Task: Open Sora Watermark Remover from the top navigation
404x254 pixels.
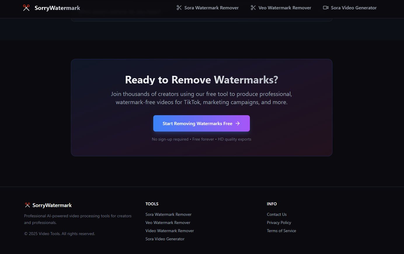Action: (x=212, y=8)
